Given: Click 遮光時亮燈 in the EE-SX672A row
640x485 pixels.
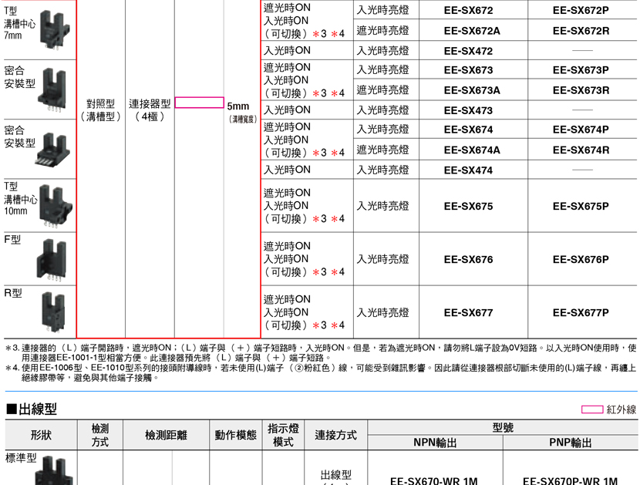Looking at the screenshot, I should [x=383, y=30].
